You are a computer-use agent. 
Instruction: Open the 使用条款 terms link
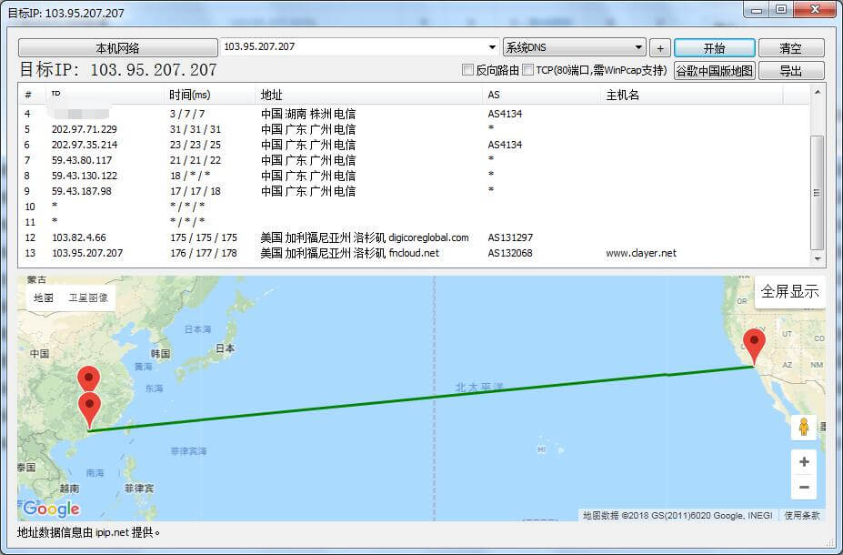(802, 516)
